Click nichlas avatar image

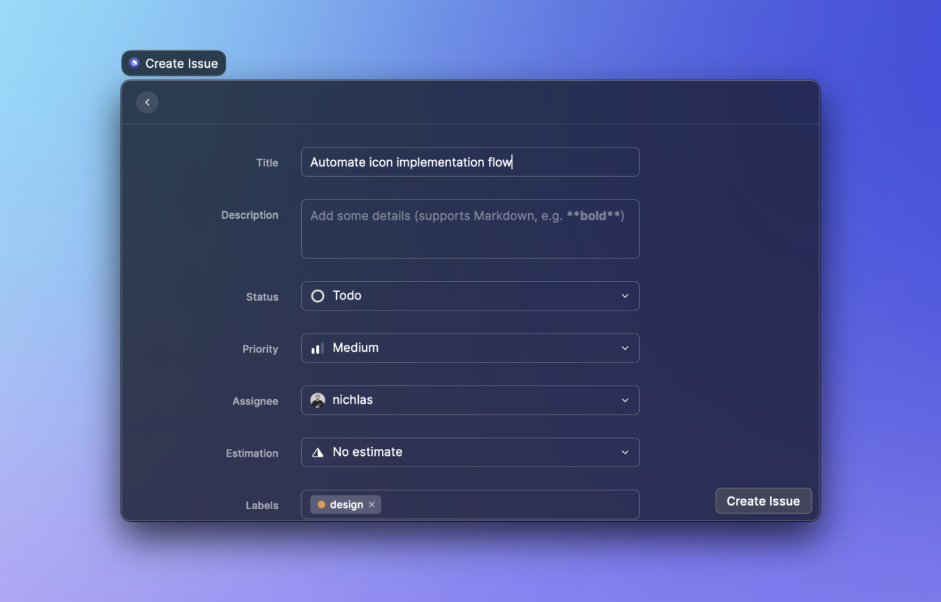[318, 400]
